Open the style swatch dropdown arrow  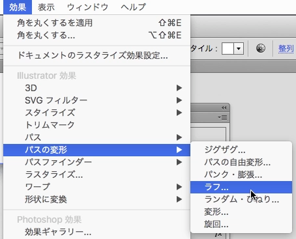coord(239,48)
